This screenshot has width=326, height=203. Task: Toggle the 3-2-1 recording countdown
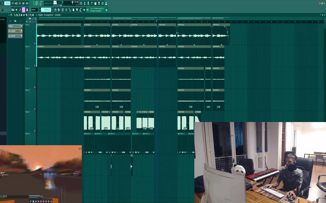click(x=20, y=3)
